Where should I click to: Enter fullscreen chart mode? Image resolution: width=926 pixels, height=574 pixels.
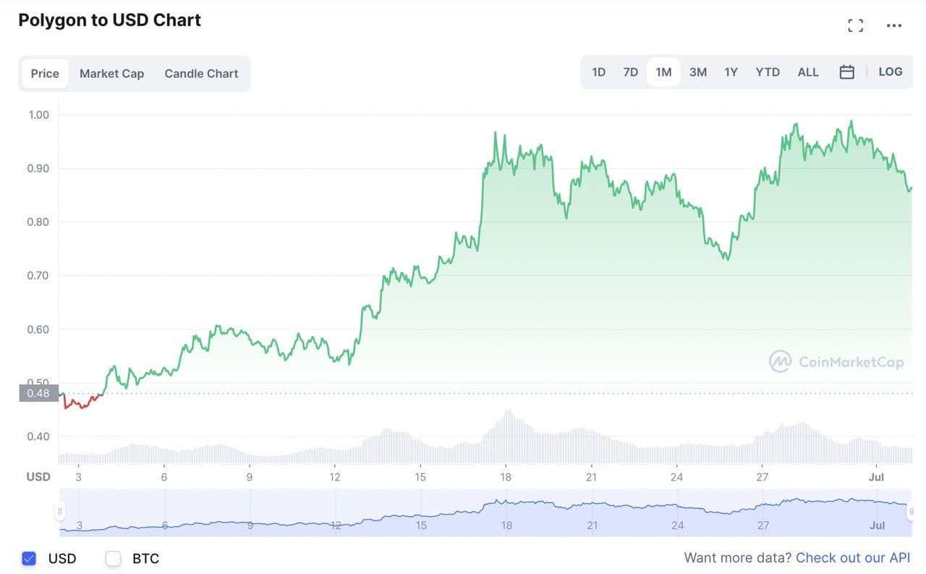pos(855,26)
